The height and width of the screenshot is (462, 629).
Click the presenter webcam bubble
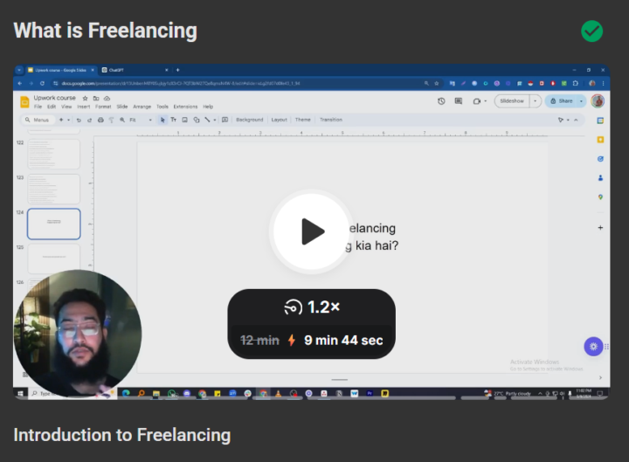78,333
